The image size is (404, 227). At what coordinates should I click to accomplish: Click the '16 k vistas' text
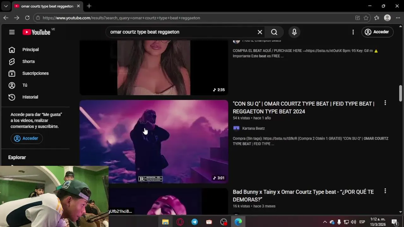tap(241, 206)
